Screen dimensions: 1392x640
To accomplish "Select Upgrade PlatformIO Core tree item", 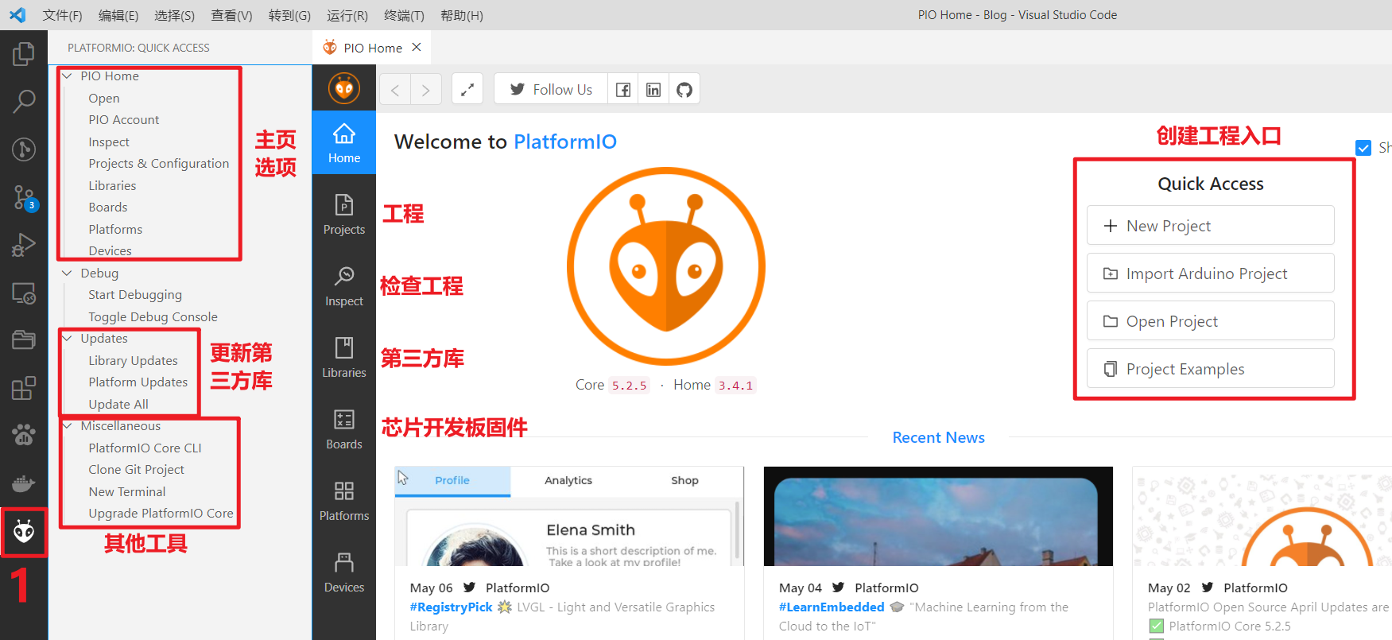I will point(161,514).
